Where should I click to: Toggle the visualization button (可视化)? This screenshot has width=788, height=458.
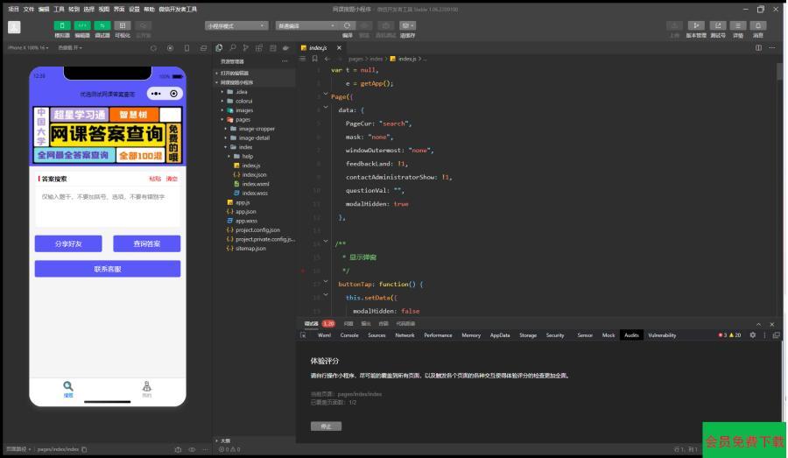(123, 25)
